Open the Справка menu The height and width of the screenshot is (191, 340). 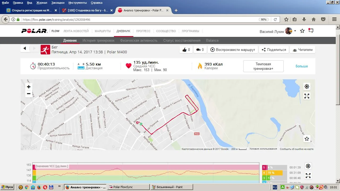coord(96,3)
